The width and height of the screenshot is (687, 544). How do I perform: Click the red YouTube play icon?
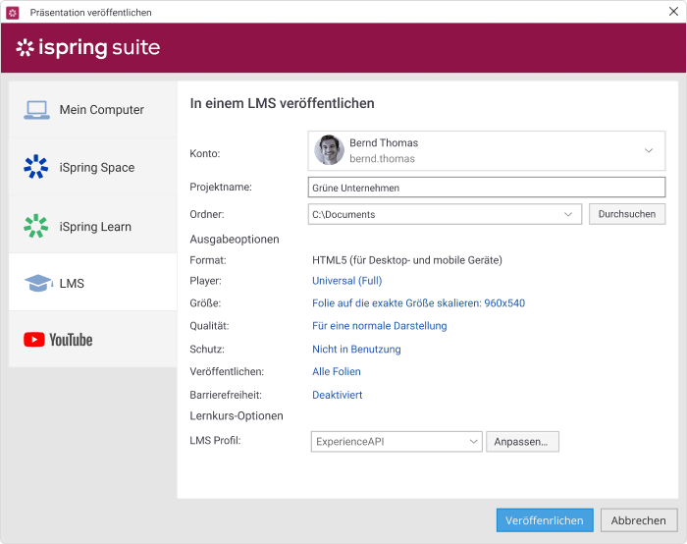click(34, 340)
